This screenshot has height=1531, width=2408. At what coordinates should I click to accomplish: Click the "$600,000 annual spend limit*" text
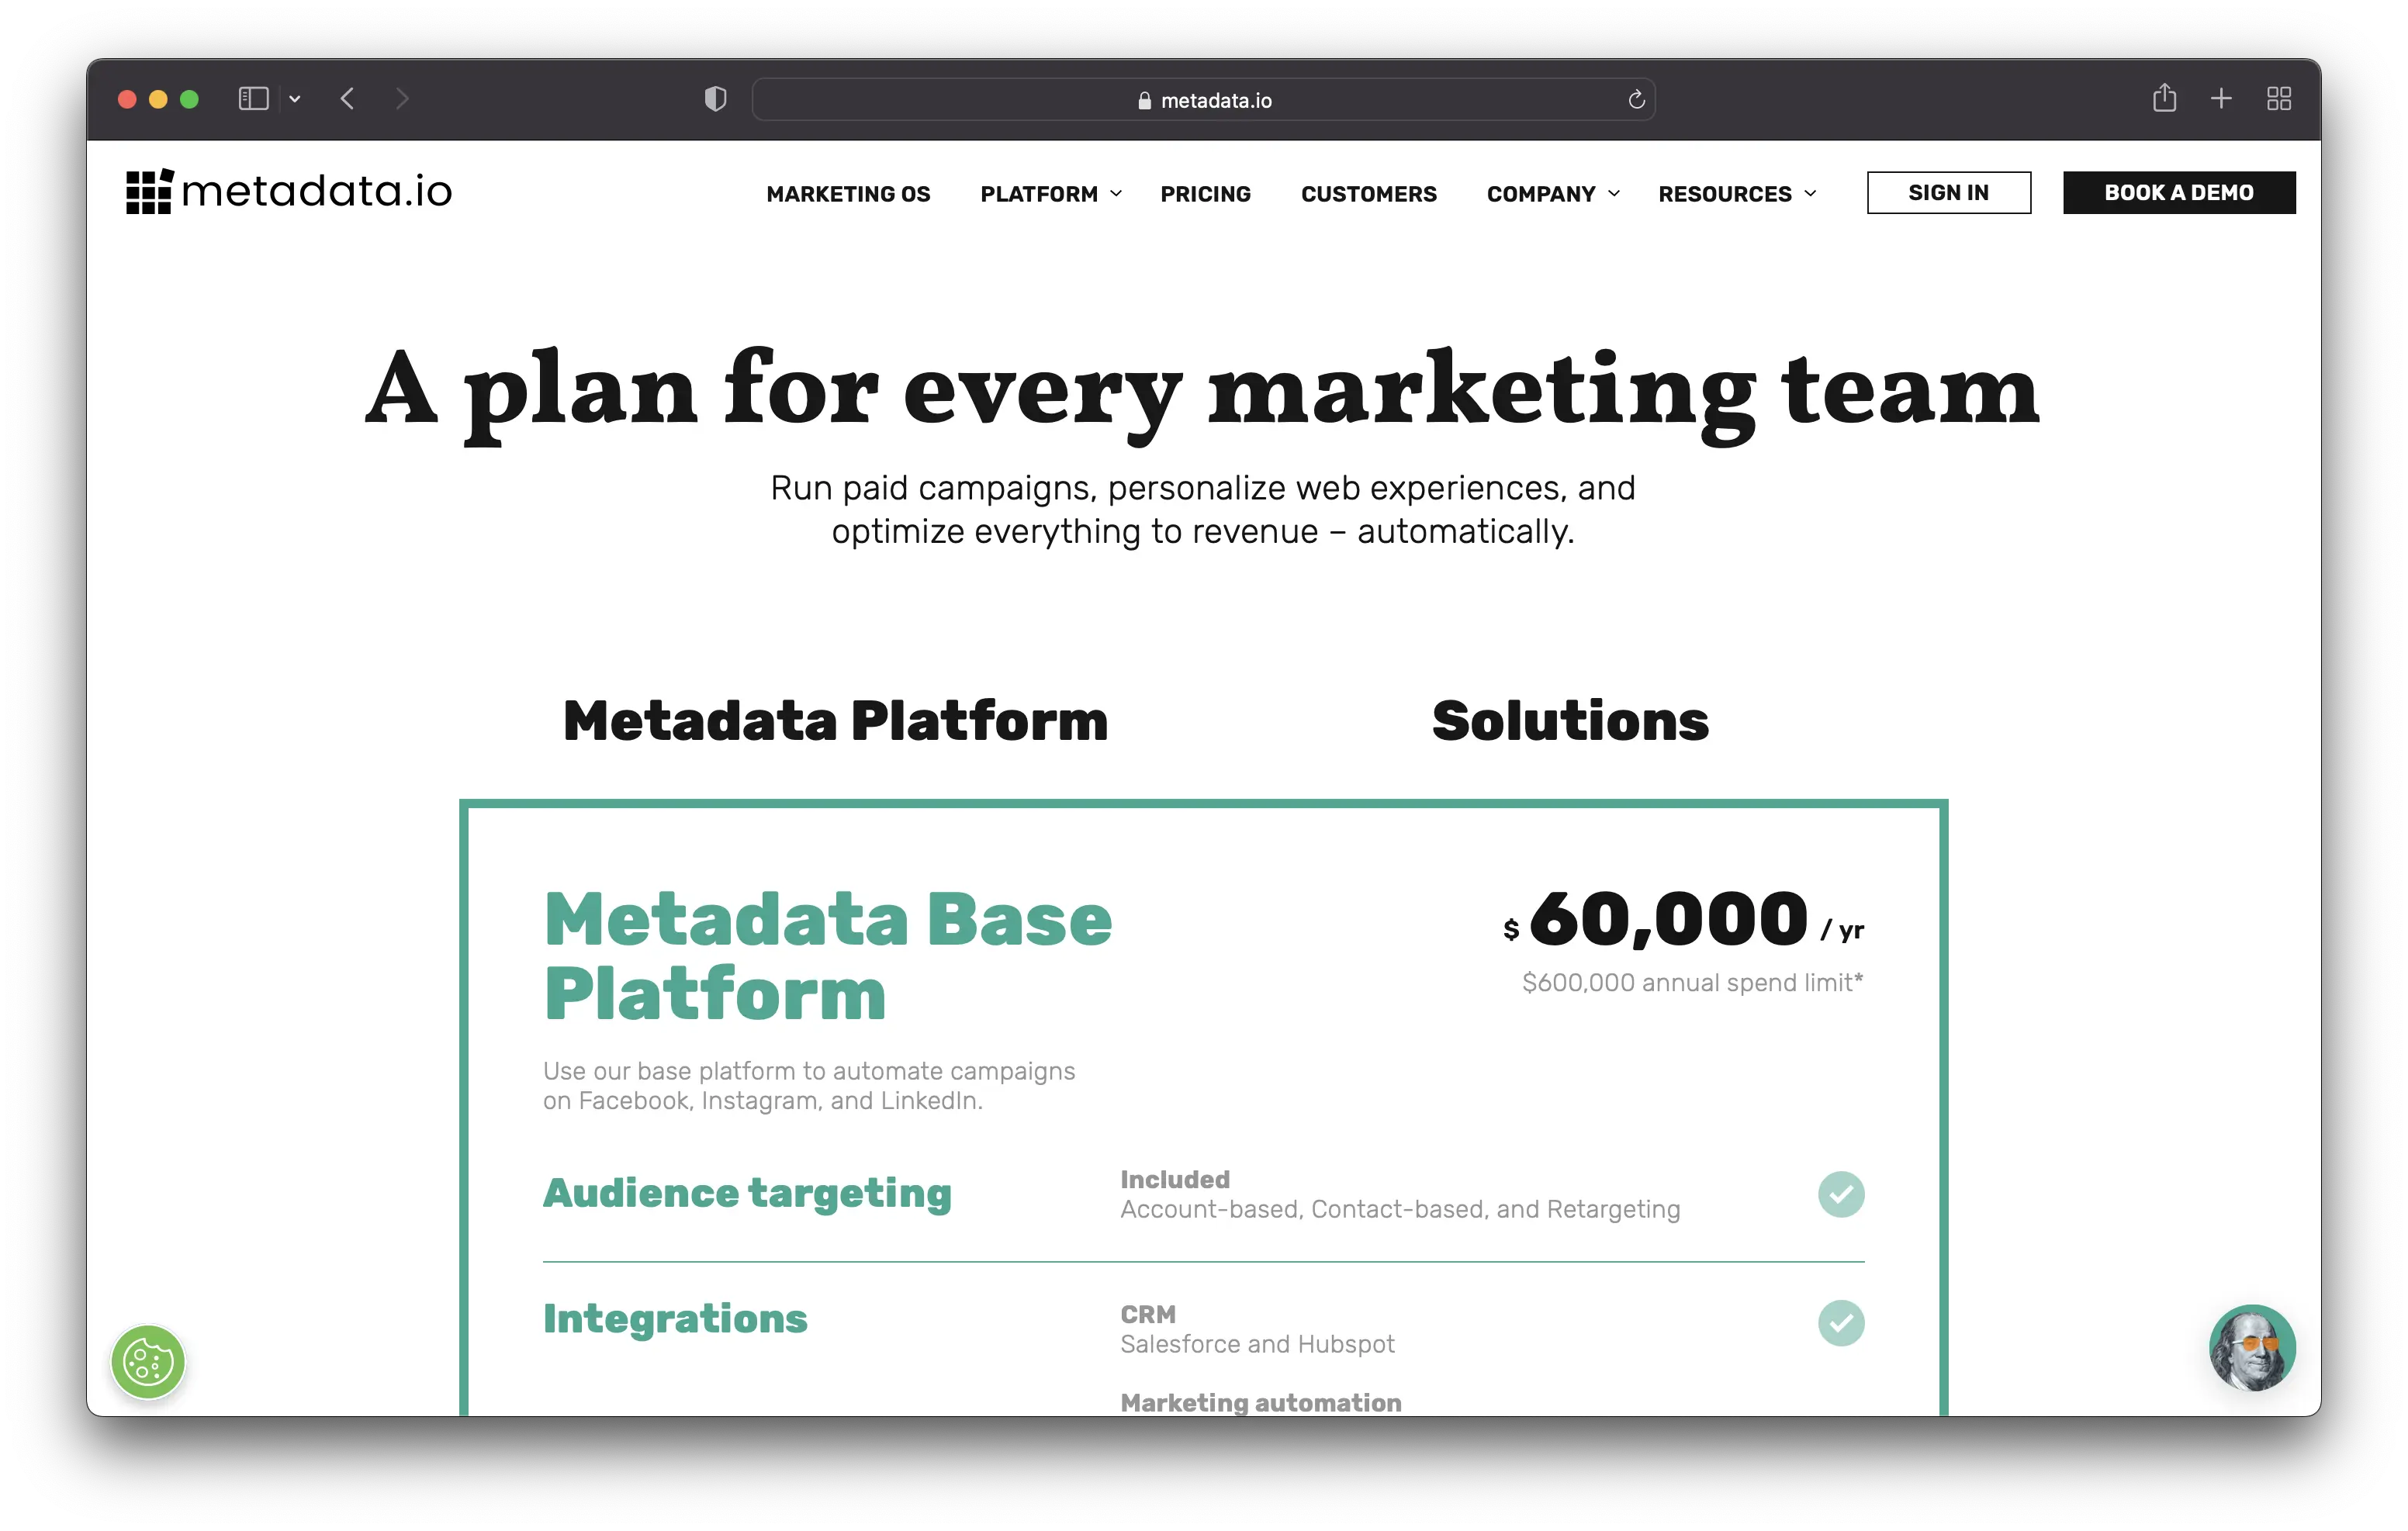pyautogui.click(x=1692, y=983)
